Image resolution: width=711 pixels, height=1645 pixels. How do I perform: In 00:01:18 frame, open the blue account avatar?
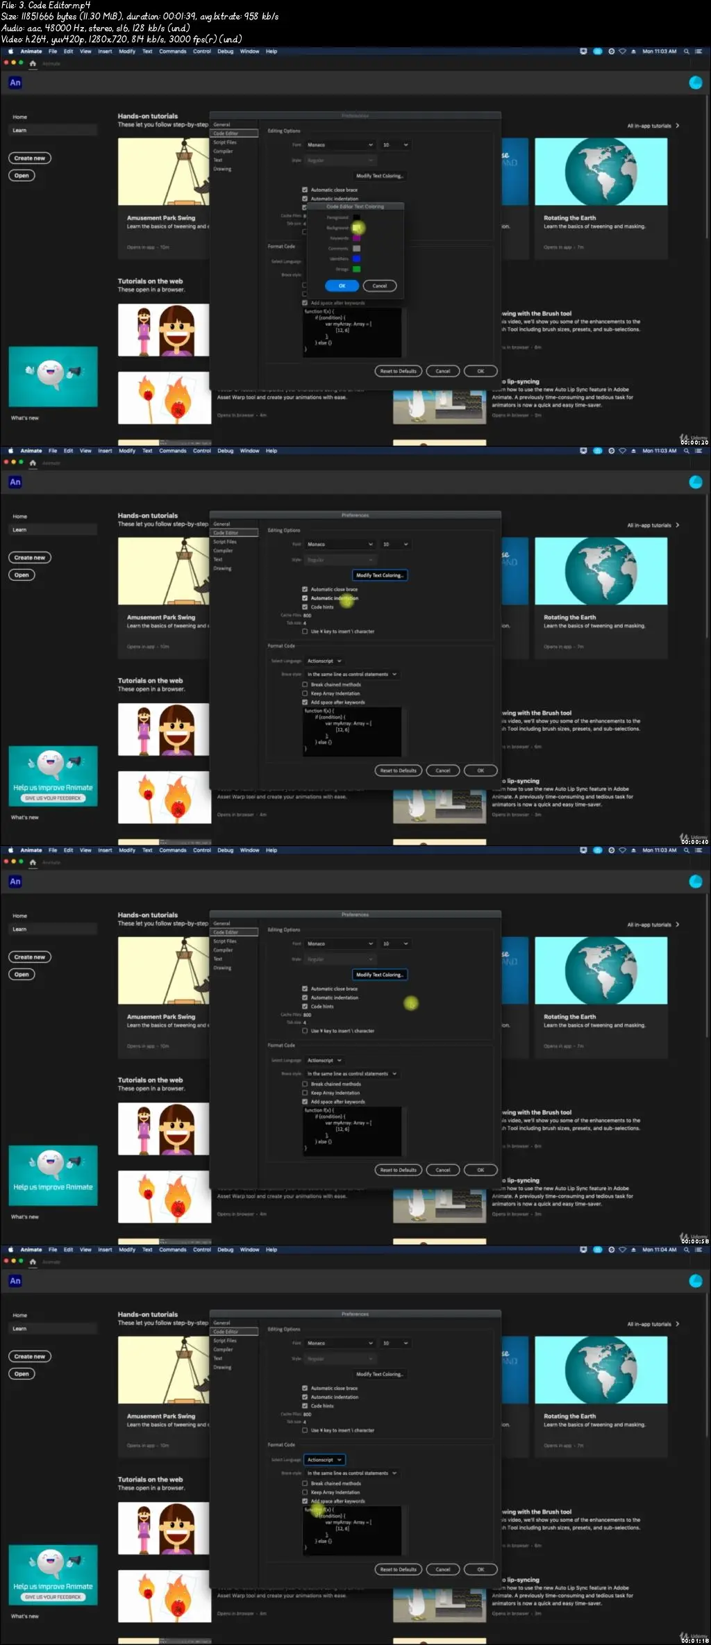point(695,1281)
